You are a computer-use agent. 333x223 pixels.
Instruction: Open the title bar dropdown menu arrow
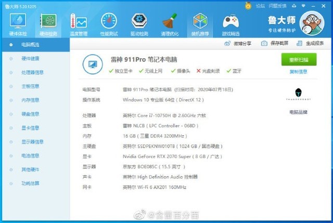(303, 6)
